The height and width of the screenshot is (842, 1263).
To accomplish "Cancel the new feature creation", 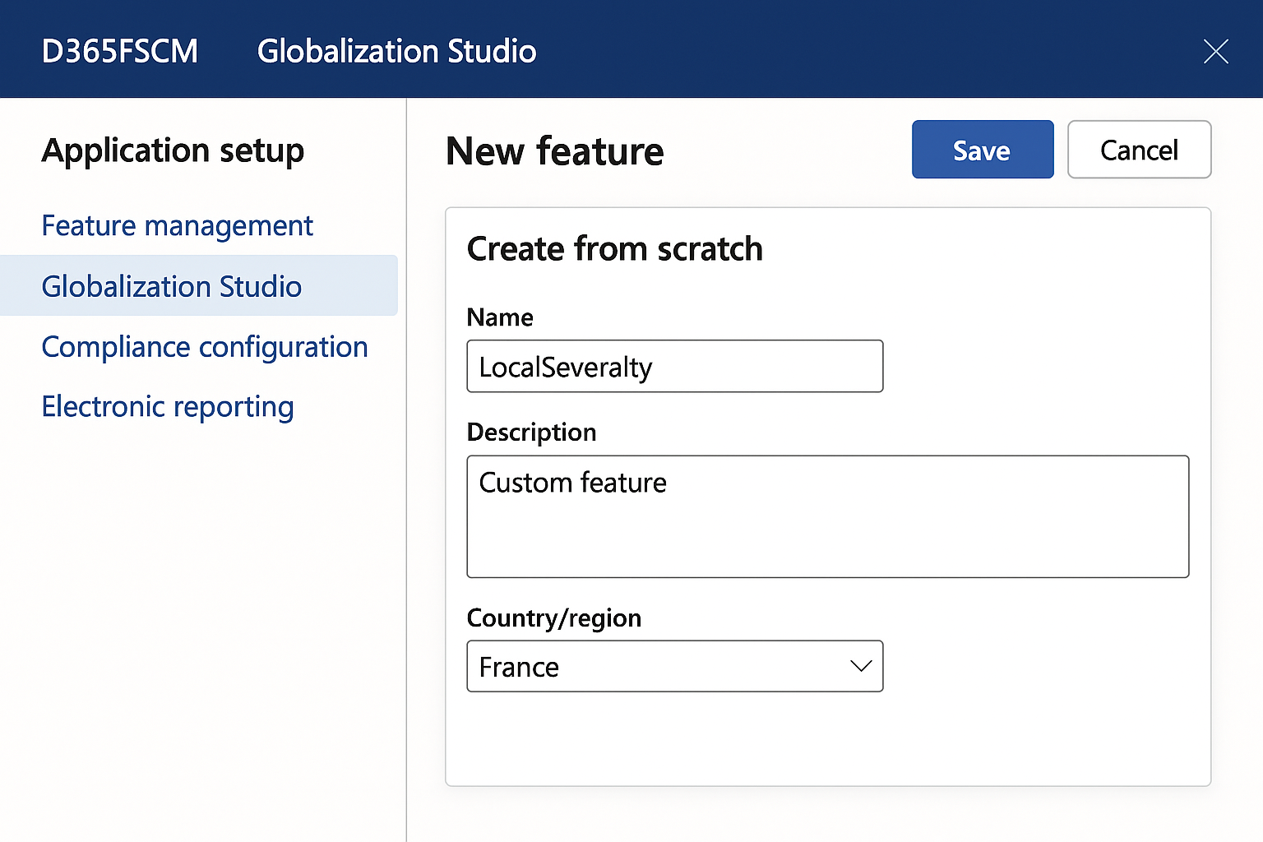I will click(x=1139, y=150).
